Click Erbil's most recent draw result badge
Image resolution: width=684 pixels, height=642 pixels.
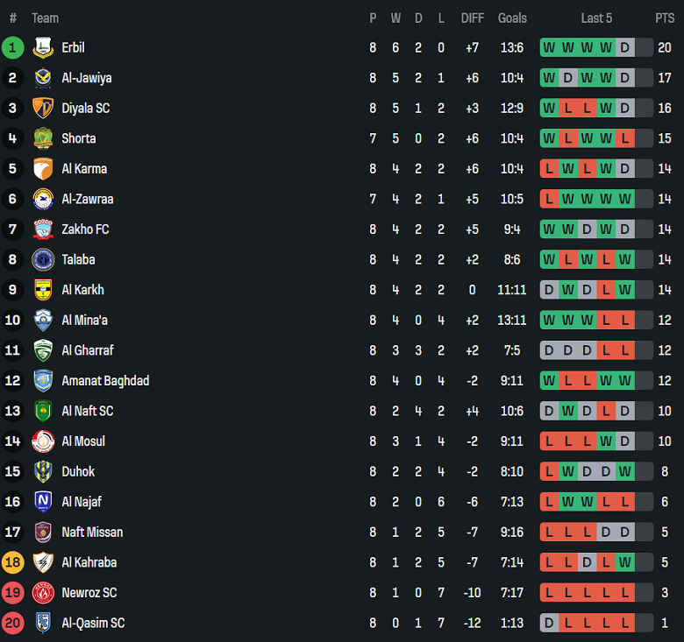click(624, 48)
